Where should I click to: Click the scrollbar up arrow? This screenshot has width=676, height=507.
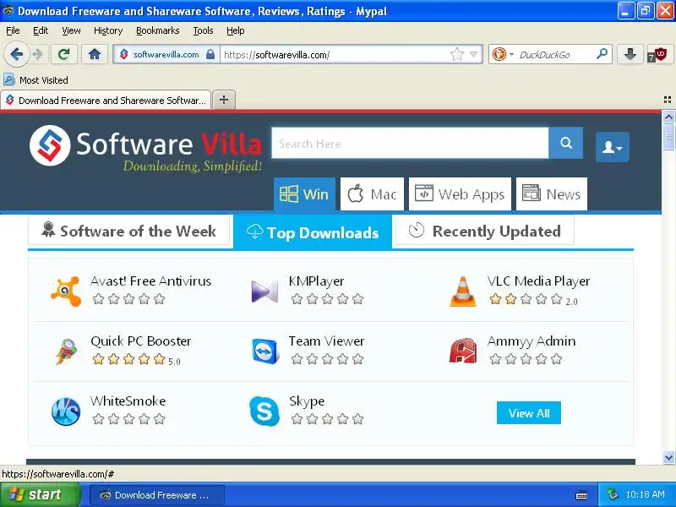tap(668, 117)
